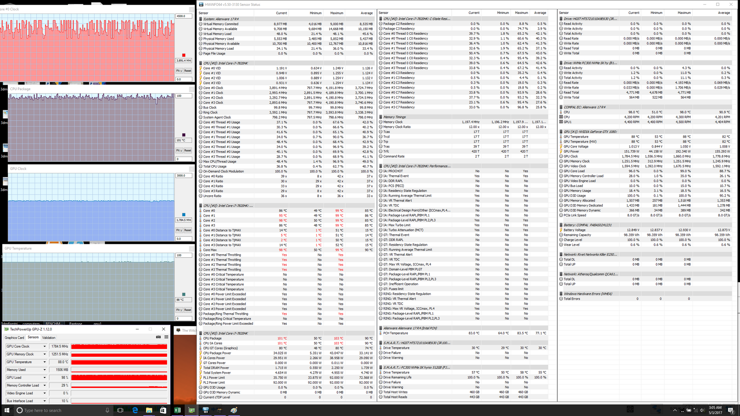
Task: Click the red Core #0 Clock color swatch
Action: 184,55
